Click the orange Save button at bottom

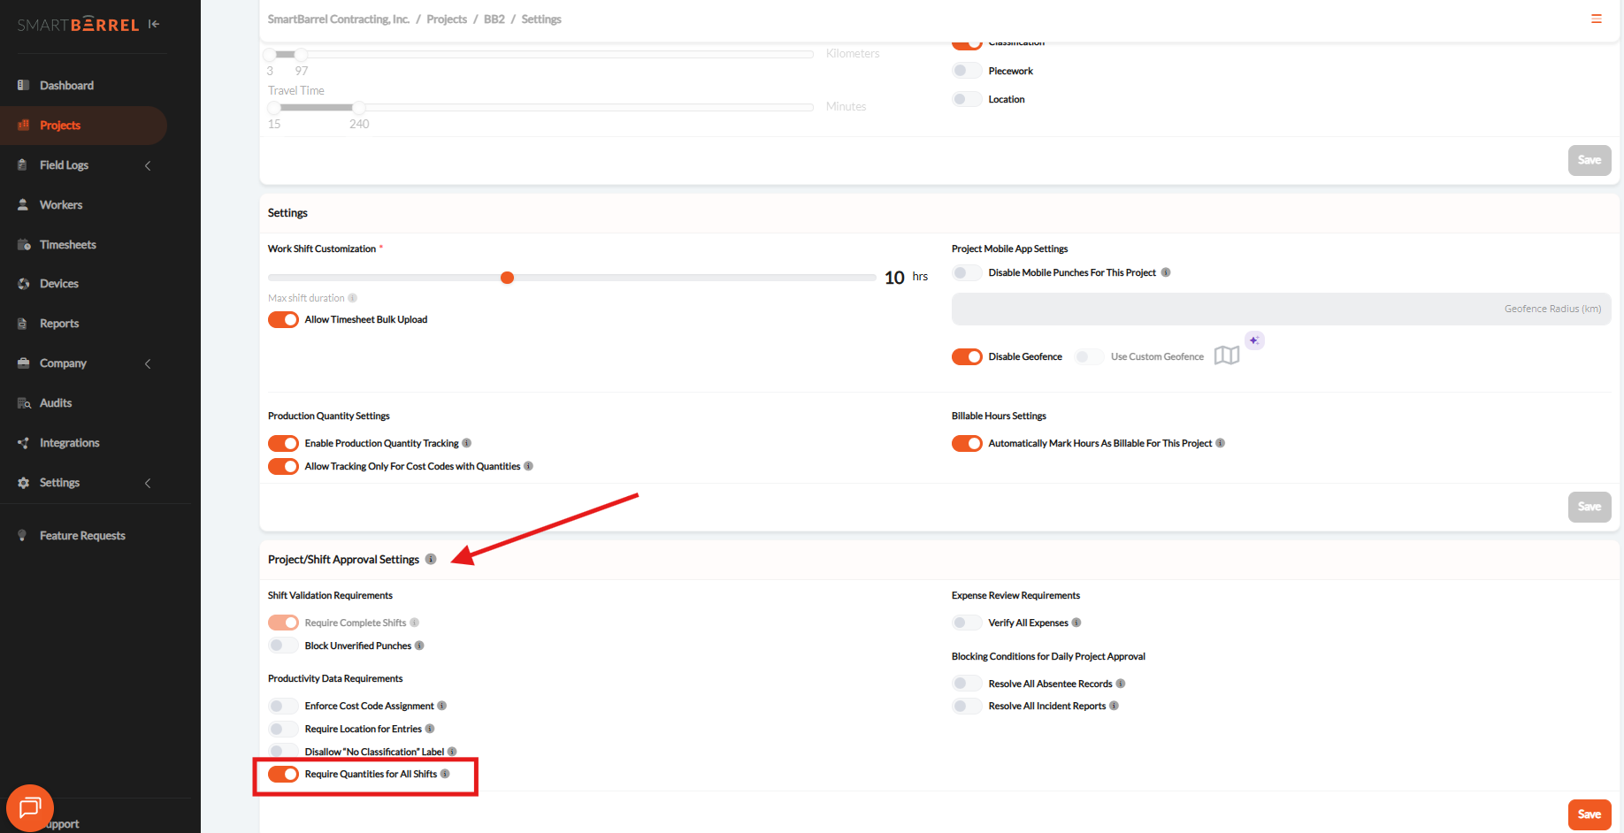point(1589,814)
